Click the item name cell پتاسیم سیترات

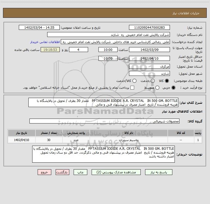point(128,140)
